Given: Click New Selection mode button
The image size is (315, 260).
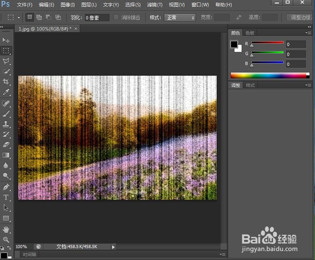Looking at the screenshot, I should pos(29,17).
